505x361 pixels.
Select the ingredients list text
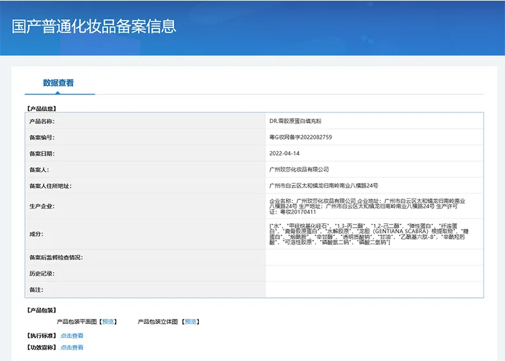(369, 234)
